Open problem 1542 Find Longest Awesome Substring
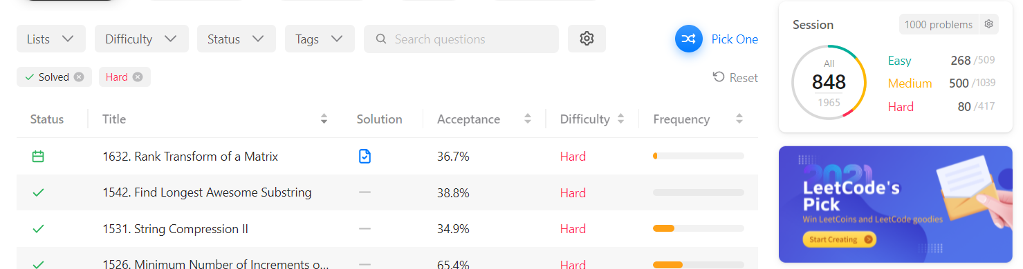This screenshot has width=1023, height=269. (x=207, y=192)
